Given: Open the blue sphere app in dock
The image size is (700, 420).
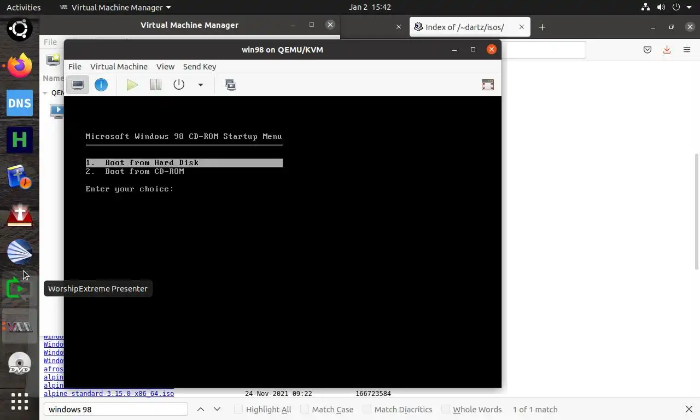Looking at the screenshot, I should coord(20,252).
